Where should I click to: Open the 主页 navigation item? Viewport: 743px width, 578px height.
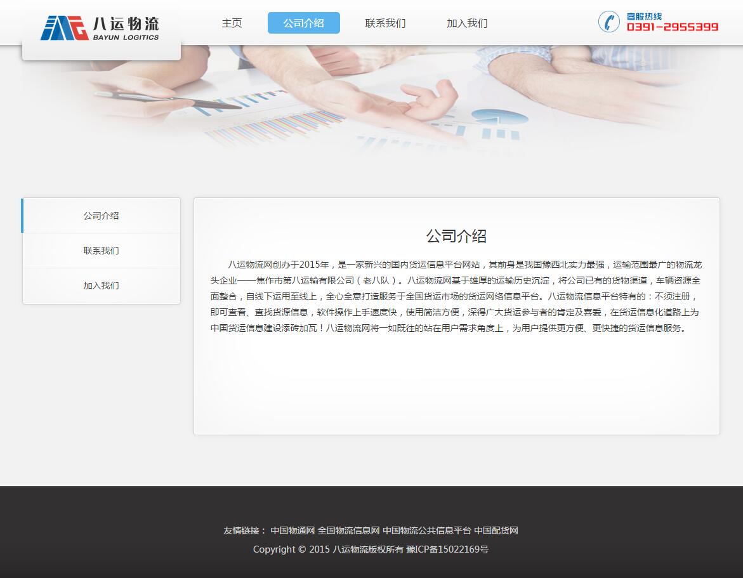pyautogui.click(x=232, y=23)
